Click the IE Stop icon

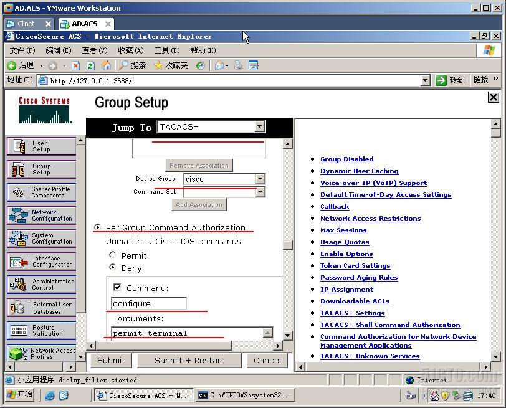click(75, 66)
